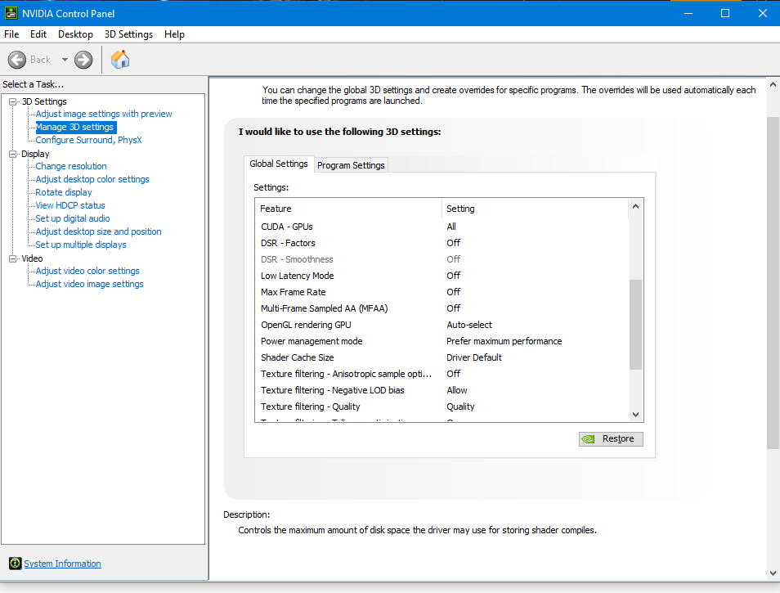The width and height of the screenshot is (780, 593).
Task: Click the Restore button
Action: 611,438
